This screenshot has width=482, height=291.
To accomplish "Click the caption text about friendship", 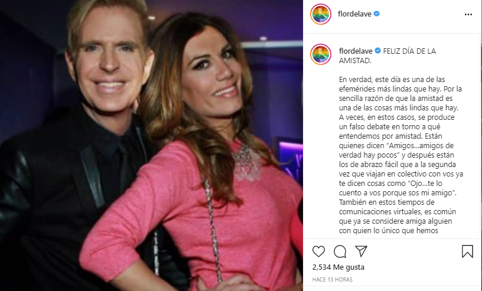I will click(401, 155).
